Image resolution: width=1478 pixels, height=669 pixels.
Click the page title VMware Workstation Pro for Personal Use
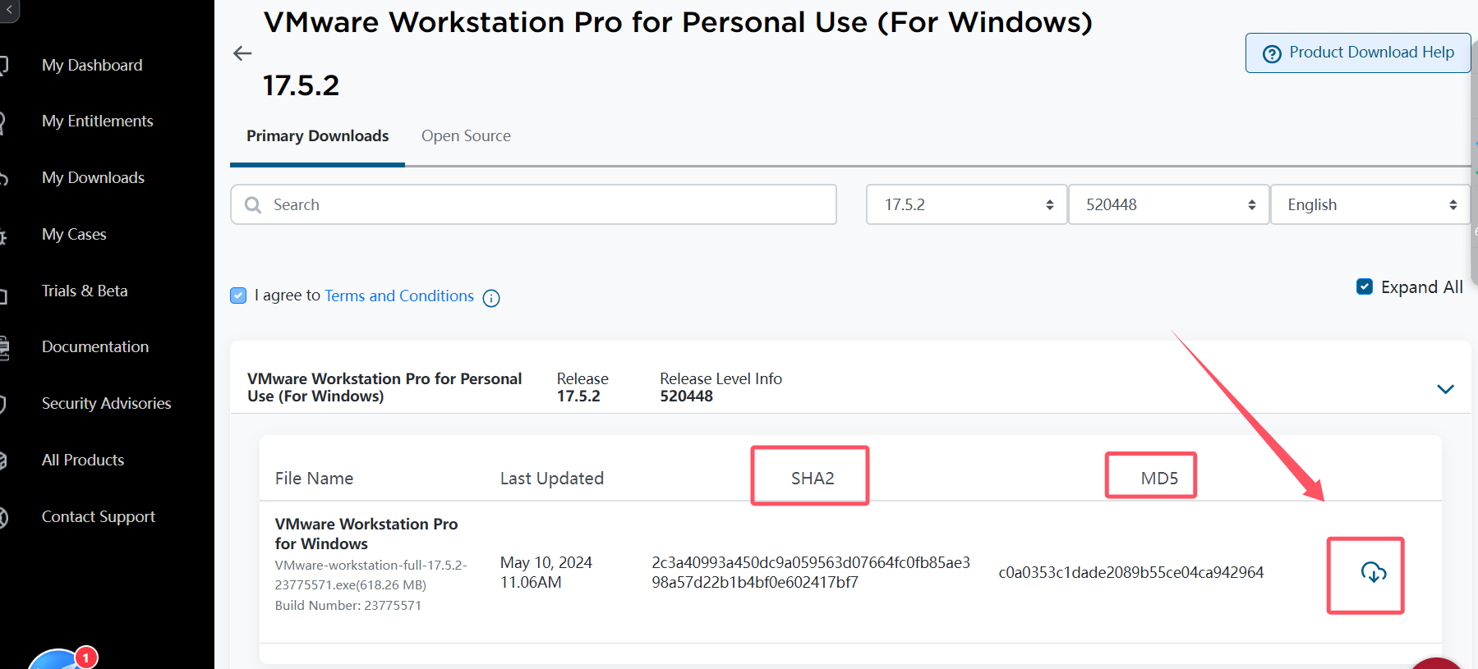point(678,22)
